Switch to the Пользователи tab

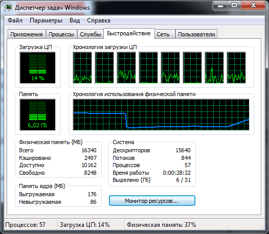coord(196,34)
